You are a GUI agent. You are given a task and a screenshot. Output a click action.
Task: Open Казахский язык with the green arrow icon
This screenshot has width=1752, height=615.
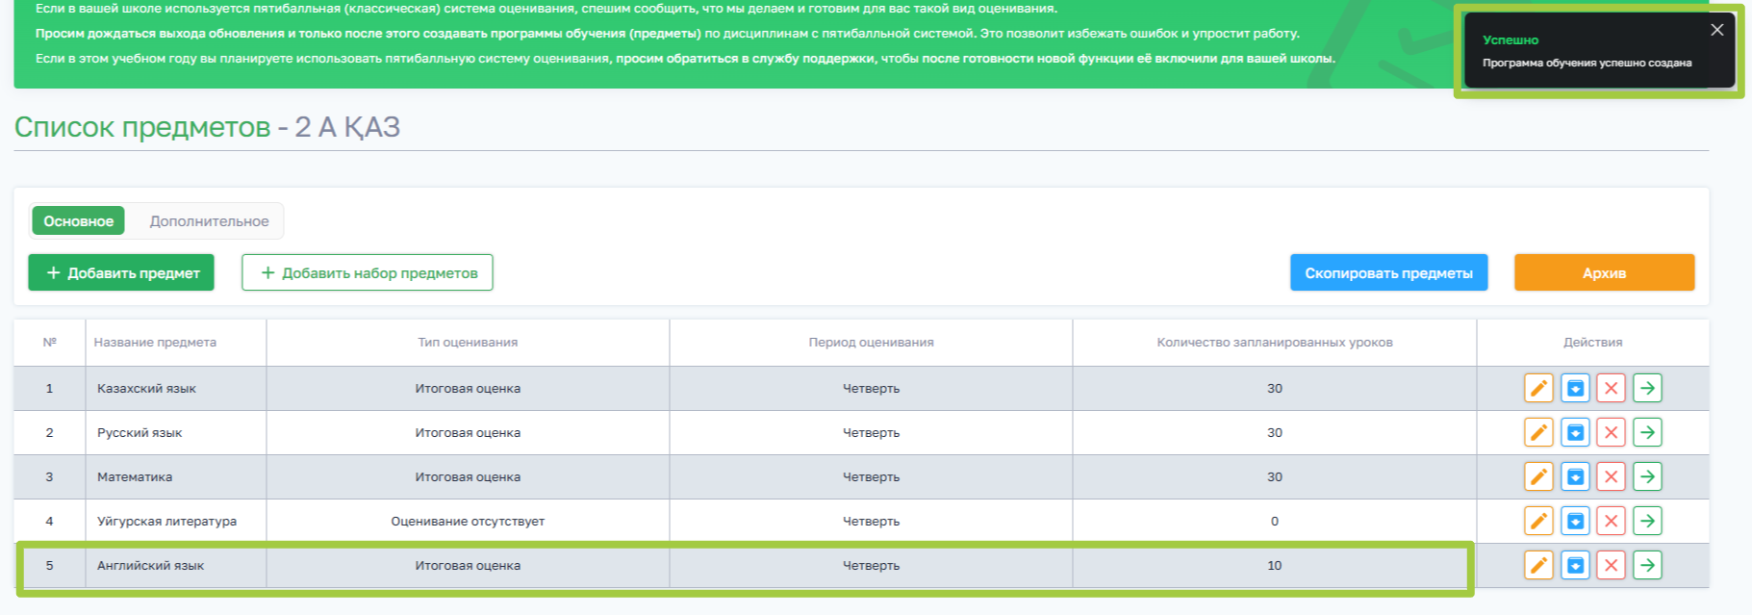[1647, 388]
